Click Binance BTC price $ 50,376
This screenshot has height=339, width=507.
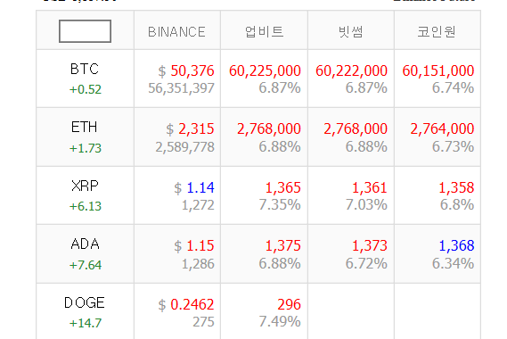tap(186, 70)
